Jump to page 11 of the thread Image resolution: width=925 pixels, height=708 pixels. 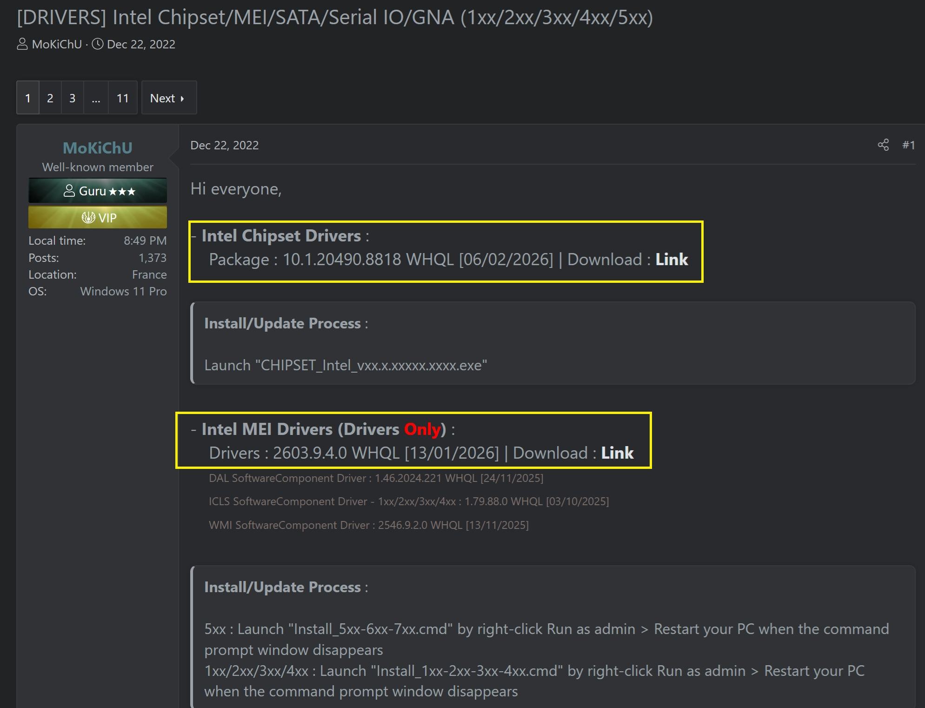[123, 98]
